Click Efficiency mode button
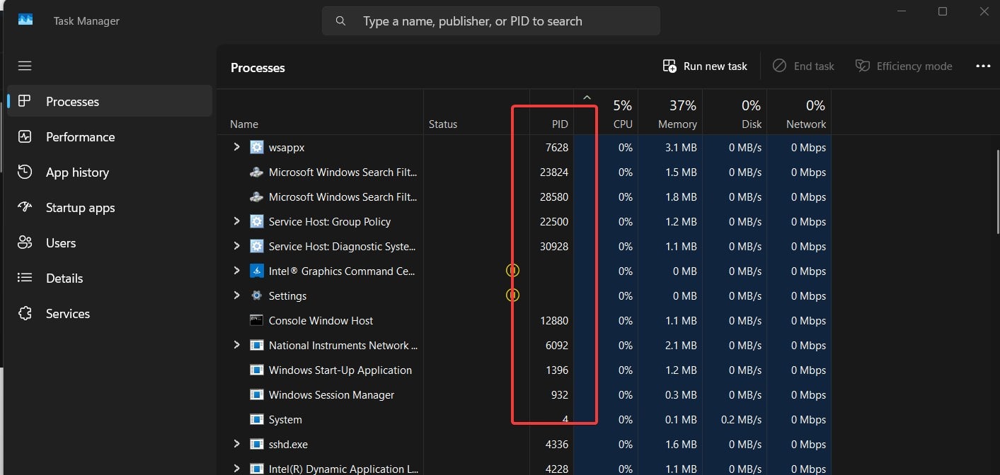 904,66
